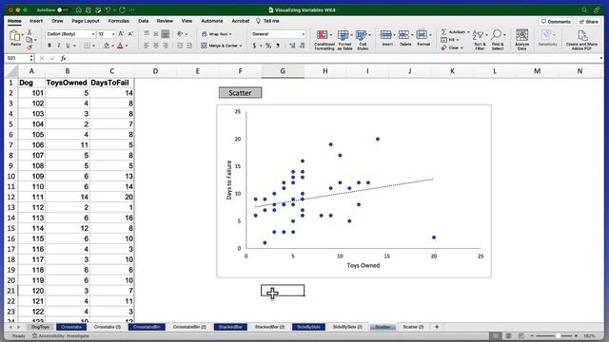Toggle Wrap Text
609x342 pixels.
tap(217, 34)
